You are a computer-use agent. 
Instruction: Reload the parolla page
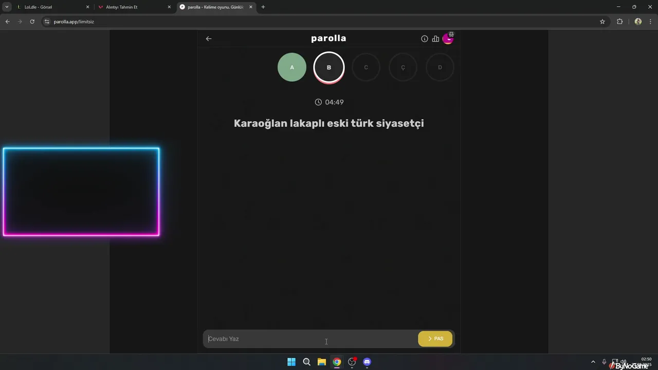[x=32, y=22]
